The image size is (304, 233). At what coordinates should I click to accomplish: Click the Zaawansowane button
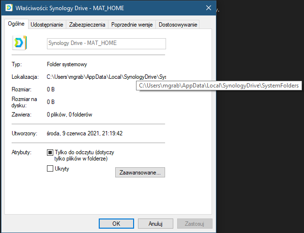click(x=140, y=173)
